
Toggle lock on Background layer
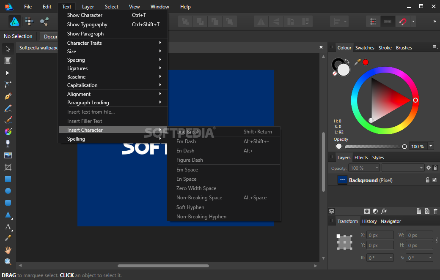[x=427, y=180]
